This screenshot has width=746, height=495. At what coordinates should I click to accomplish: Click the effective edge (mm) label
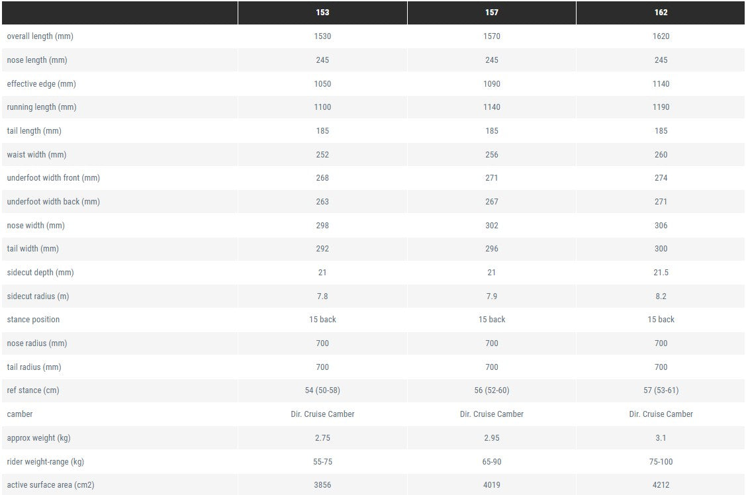pos(42,84)
